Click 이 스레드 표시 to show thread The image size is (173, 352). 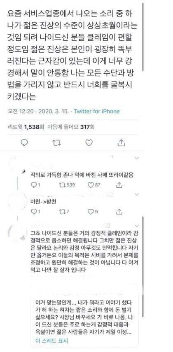click(x=51, y=341)
